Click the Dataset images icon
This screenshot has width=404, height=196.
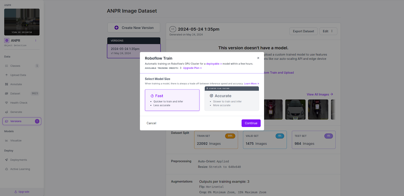pyautogui.click(x=7, y=93)
